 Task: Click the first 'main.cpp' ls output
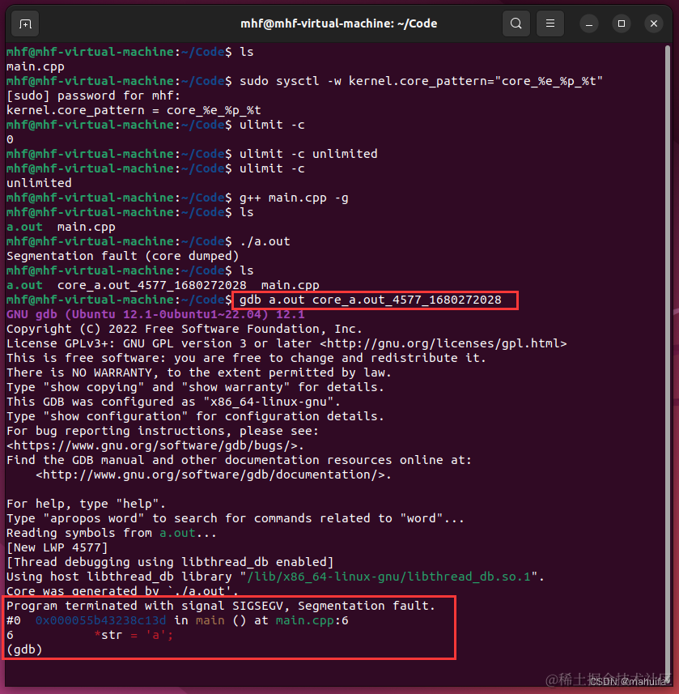(36, 67)
